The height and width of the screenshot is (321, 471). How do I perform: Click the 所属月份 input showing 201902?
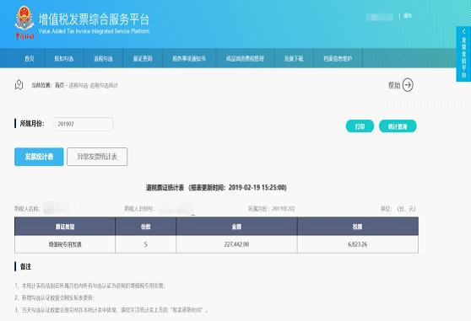click(x=84, y=124)
